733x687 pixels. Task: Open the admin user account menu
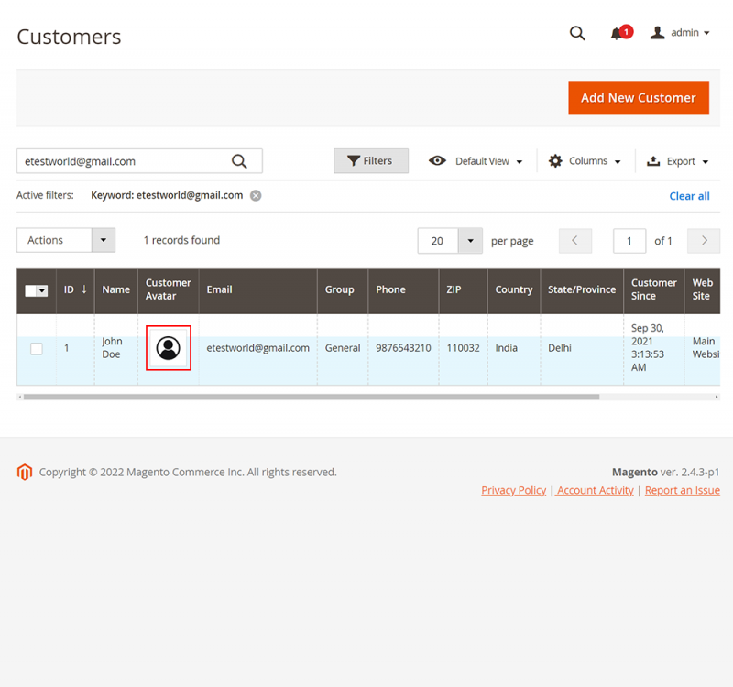(x=680, y=33)
